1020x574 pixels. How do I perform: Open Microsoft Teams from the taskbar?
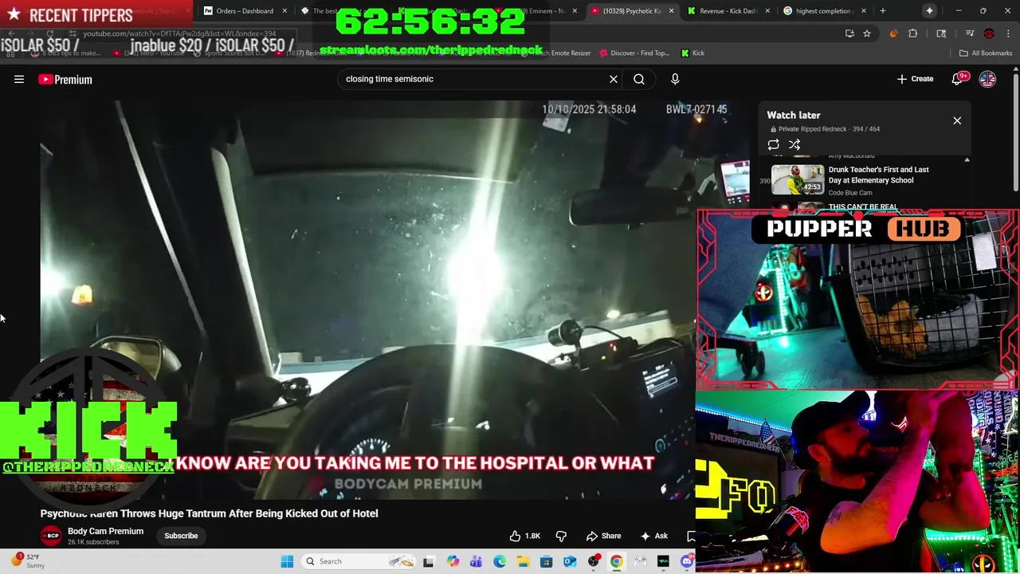(x=476, y=561)
